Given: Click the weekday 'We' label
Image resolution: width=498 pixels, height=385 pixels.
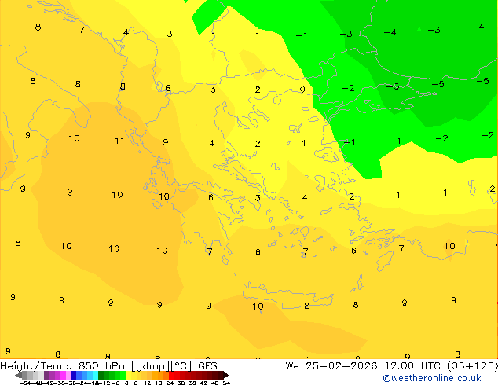Looking at the screenshot, I should (292, 366).
